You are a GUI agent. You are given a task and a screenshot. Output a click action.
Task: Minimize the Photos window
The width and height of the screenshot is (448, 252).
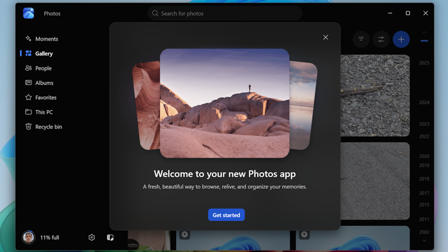[x=390, y=13]
